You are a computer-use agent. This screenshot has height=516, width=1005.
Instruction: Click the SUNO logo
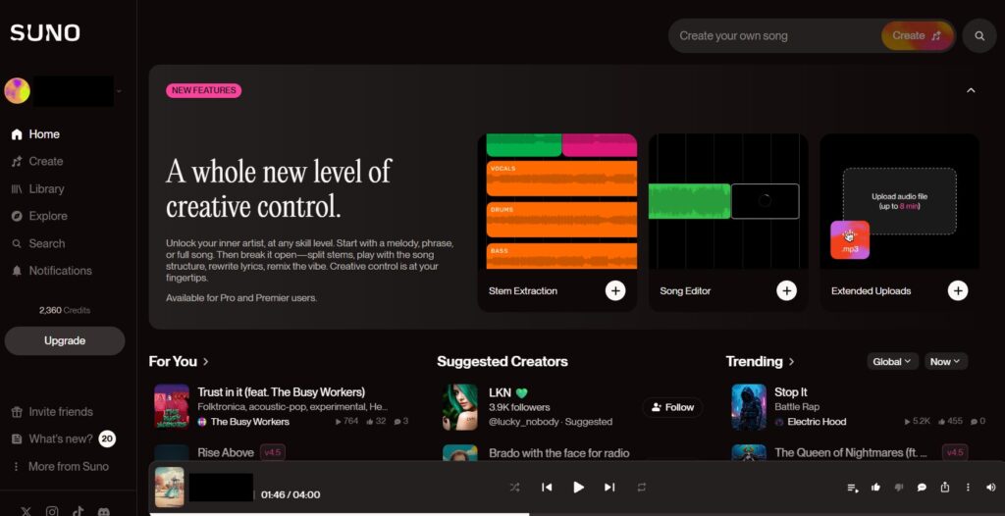tap(45, 32)
